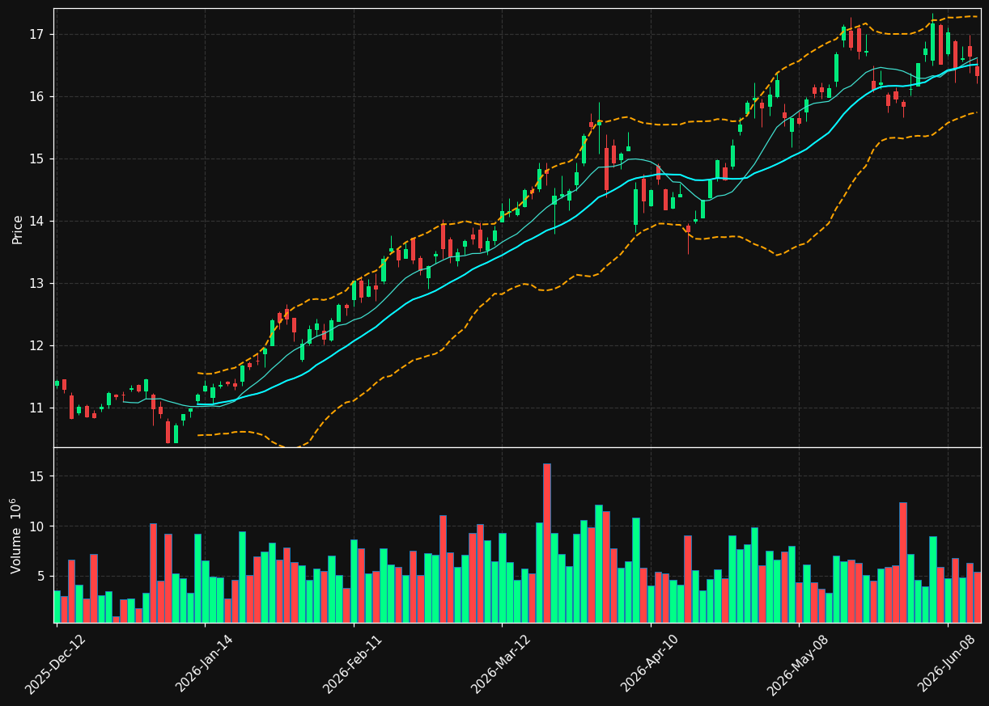Click the tall red volume bar near 12 in late May
The height and width of the screenshot is (706, 989).
click(902, 562)
